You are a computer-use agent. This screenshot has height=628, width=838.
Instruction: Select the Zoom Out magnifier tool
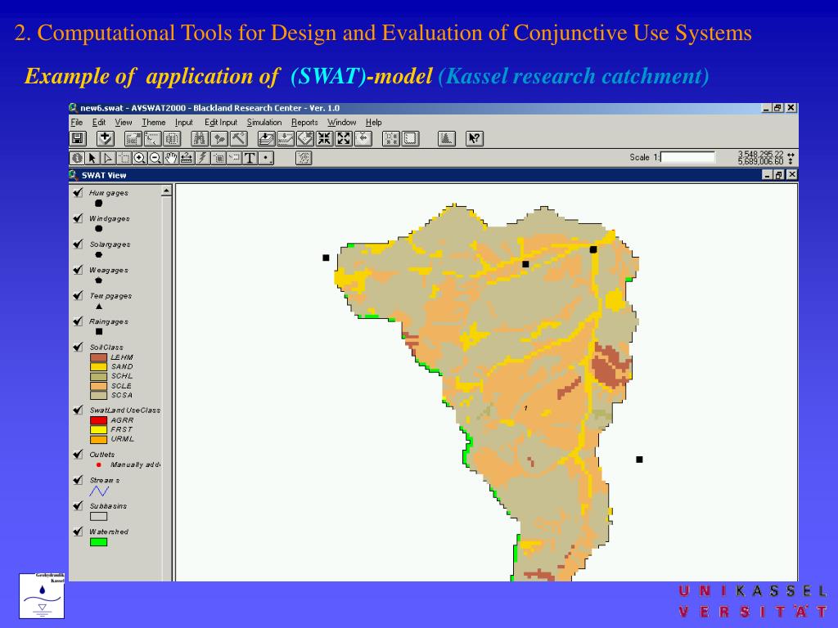click(x=155, y=158)
